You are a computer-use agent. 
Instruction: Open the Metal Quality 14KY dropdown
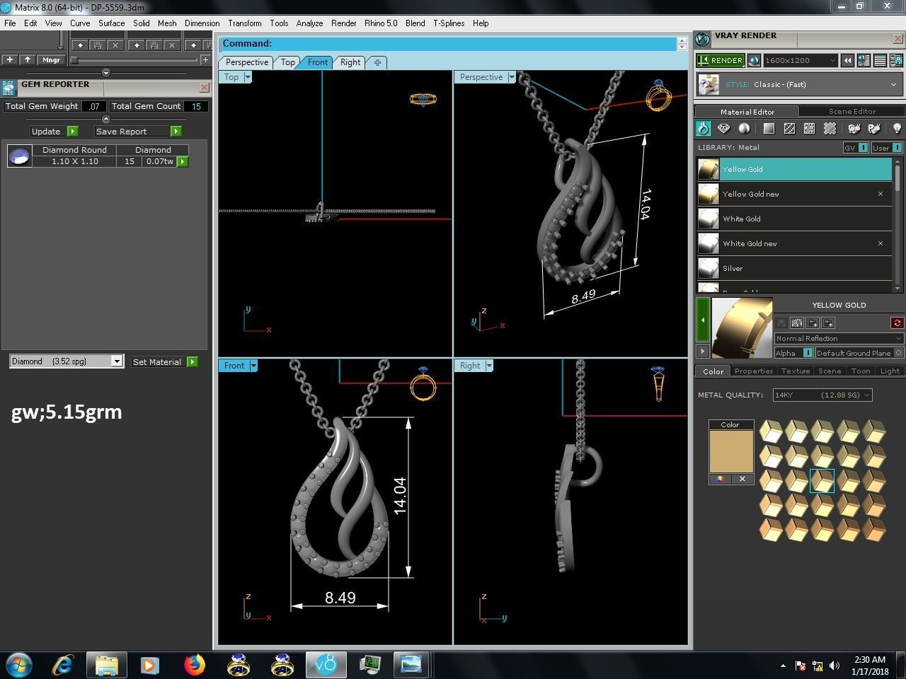822,395
